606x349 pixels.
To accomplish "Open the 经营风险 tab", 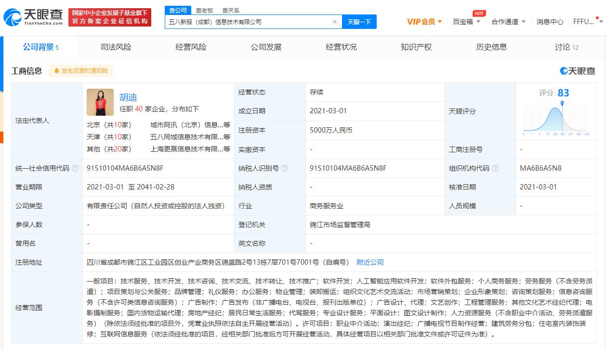I will (191, 47).
